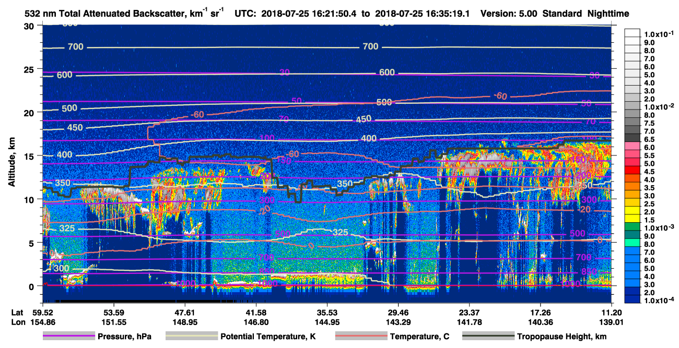679x348 pixels.
Task: Click the Standard Nighttime text in title
Action: click(585, 14)
